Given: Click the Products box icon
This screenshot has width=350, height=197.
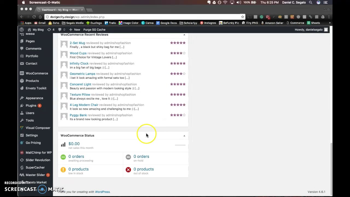Looking at the screenshot, I should (22, 81).
